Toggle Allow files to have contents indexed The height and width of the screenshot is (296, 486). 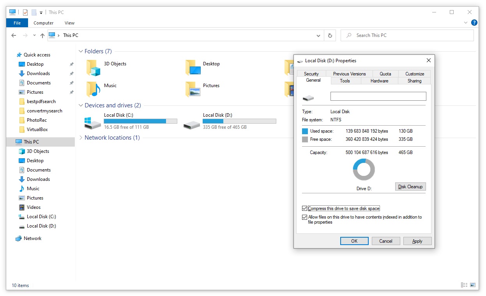coord(305,217)
